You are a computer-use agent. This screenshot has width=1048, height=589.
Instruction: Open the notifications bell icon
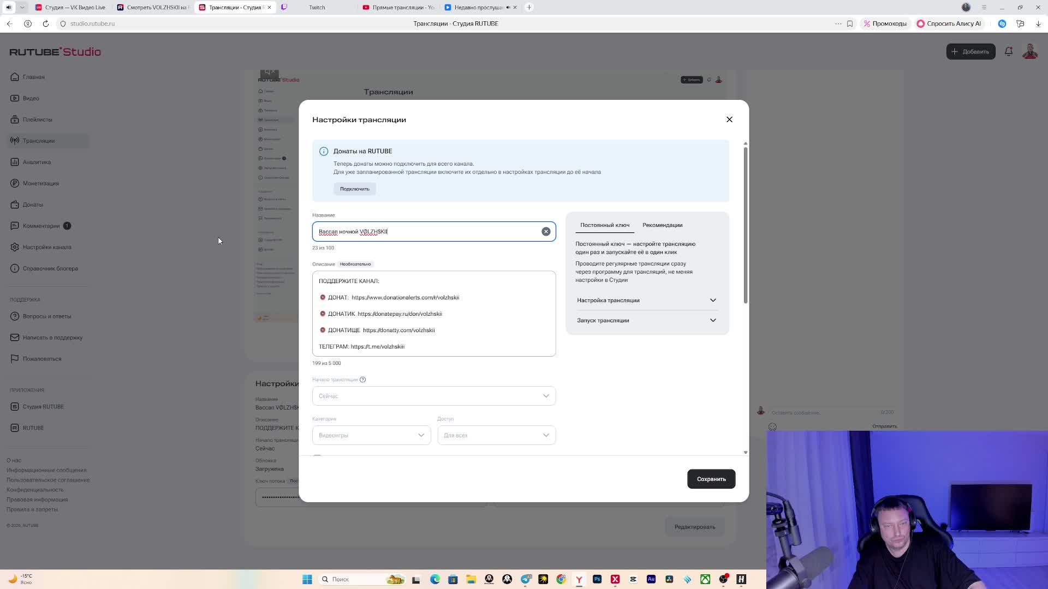1009,51
